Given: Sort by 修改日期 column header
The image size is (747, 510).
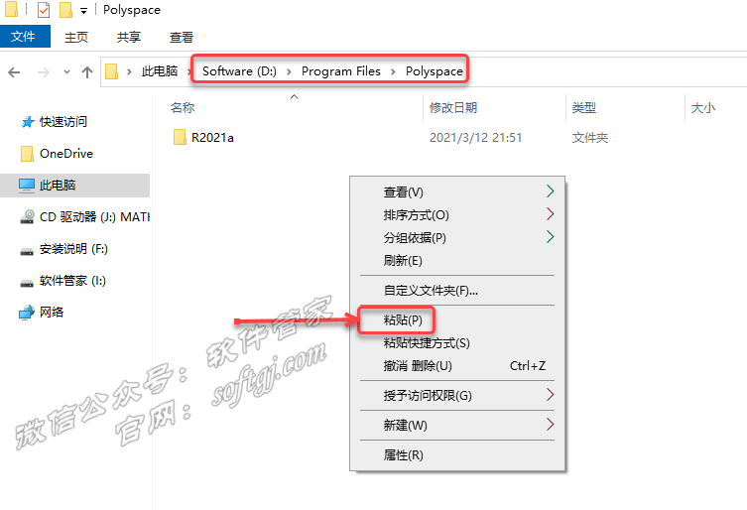Looking at the screenshot, I should tap(453, 108).
